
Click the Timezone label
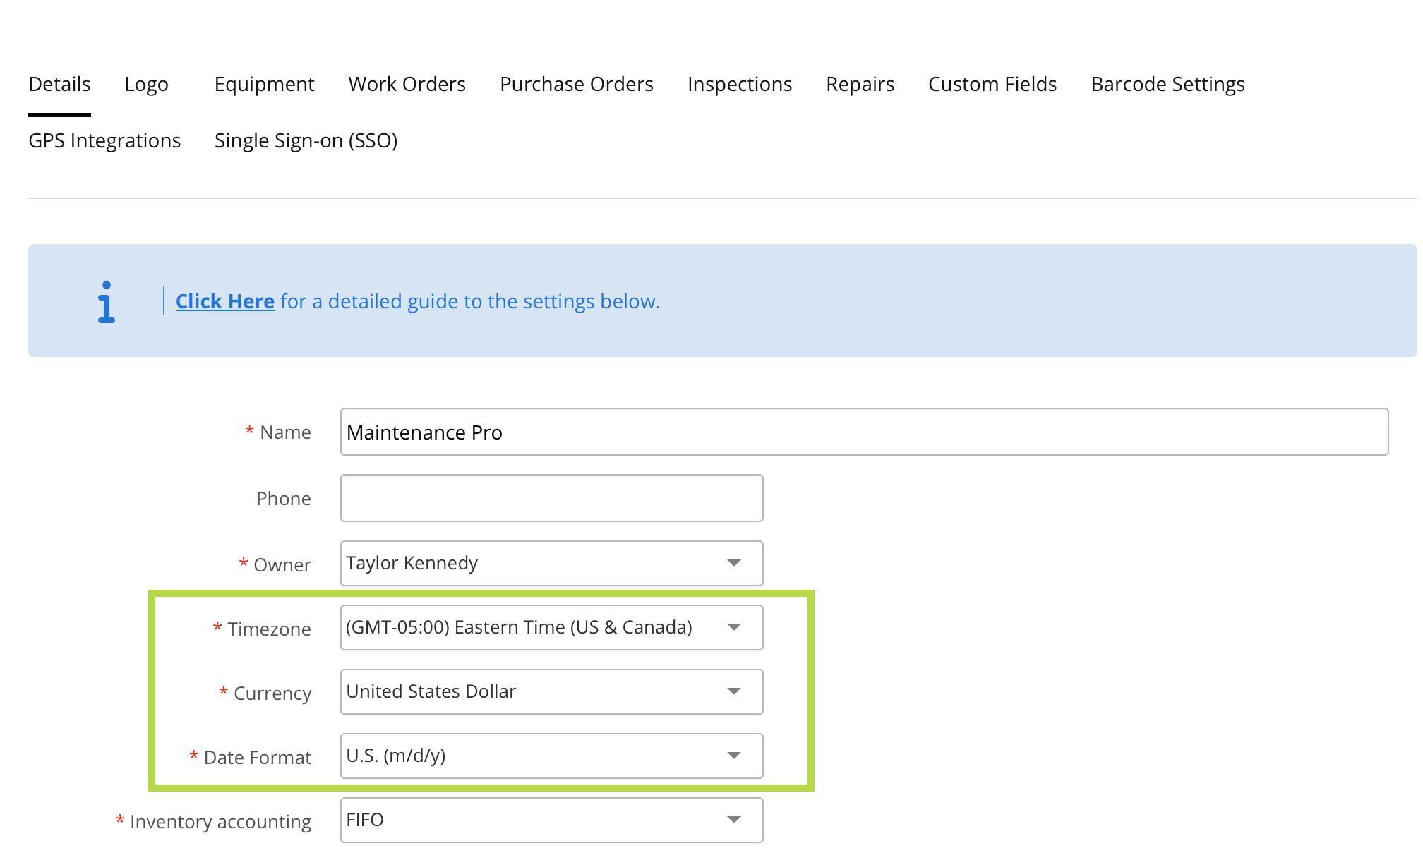(269, 629)
